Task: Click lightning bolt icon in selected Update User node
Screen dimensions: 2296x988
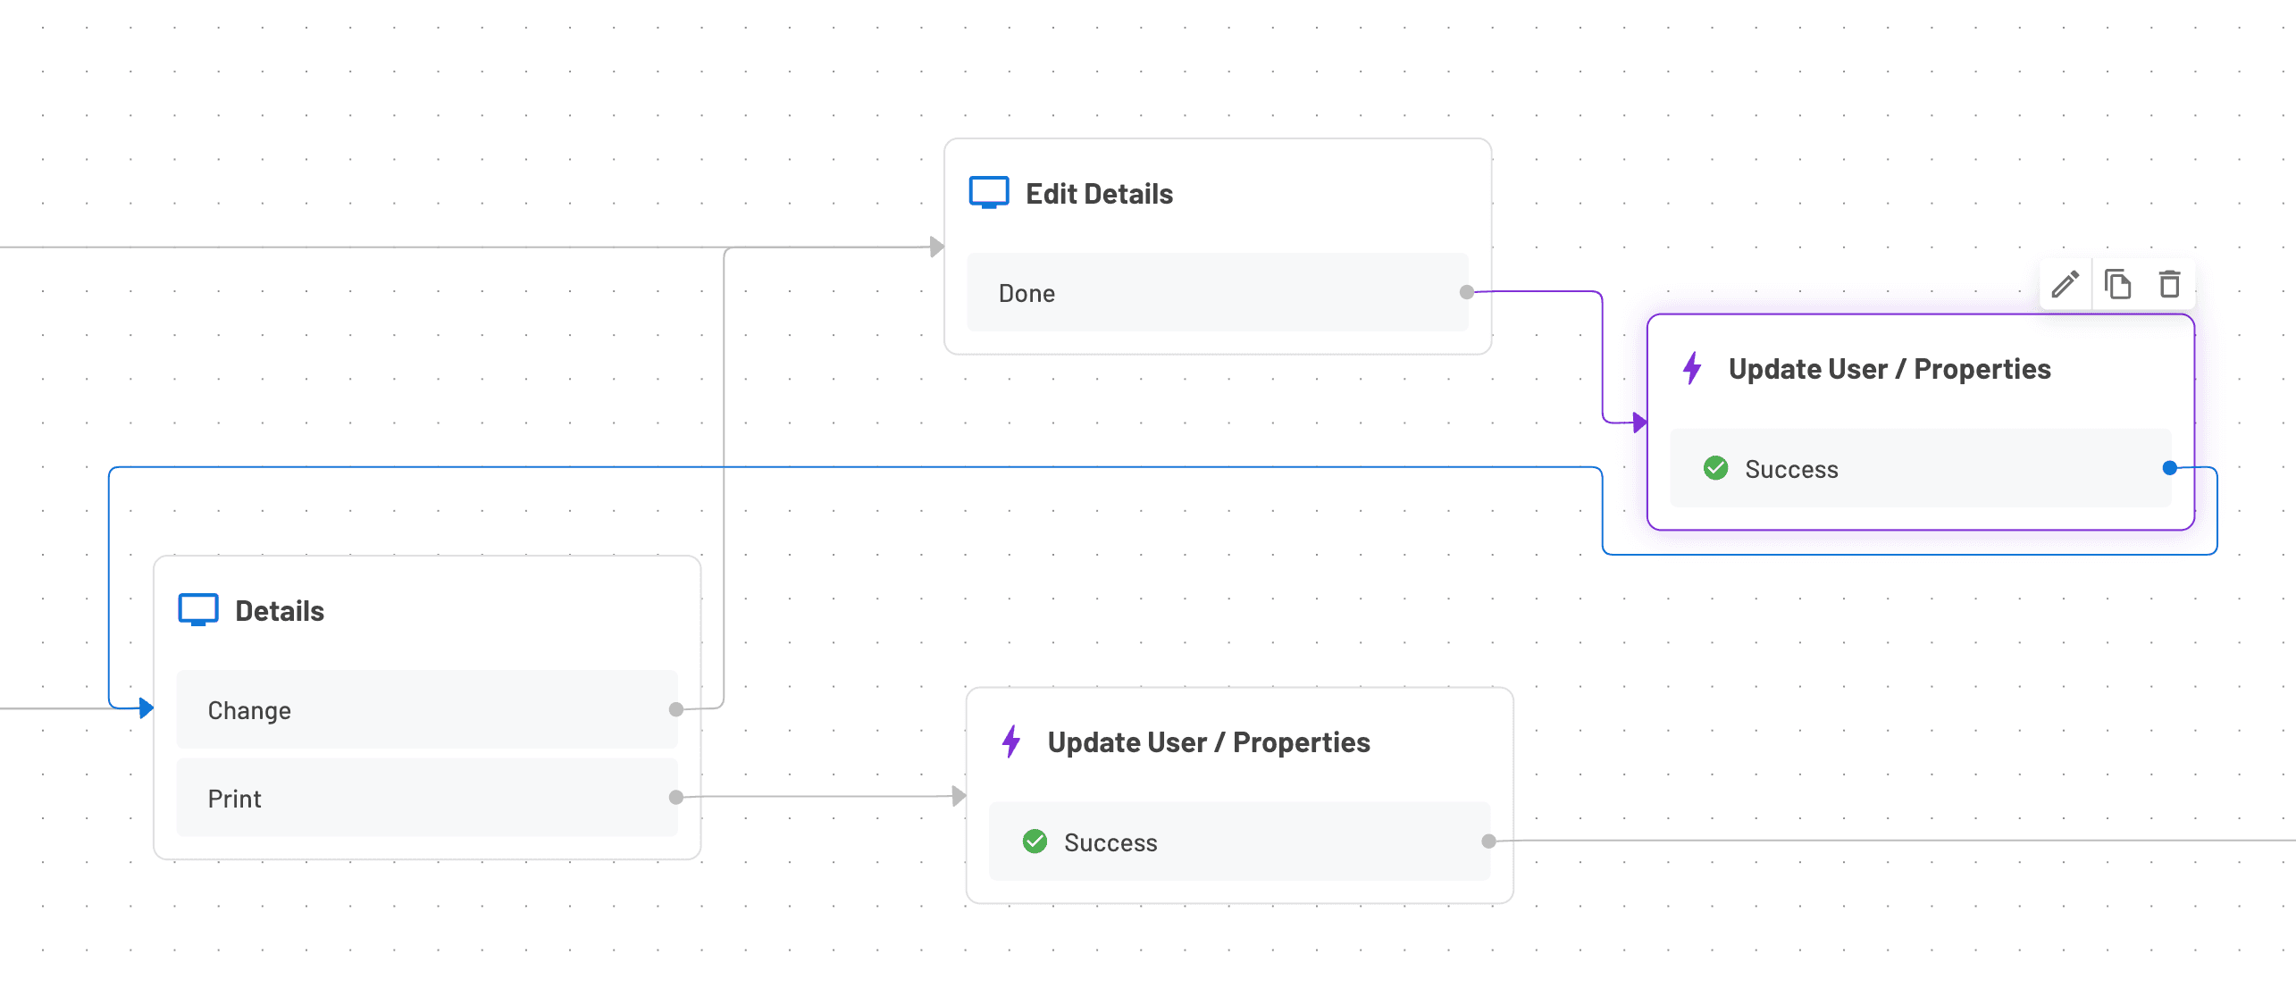Action: [x=1692, y=368]
